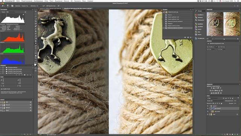Expand the first action set folder
This screenshot has width=241, height=136.
(x=5, y=68)
